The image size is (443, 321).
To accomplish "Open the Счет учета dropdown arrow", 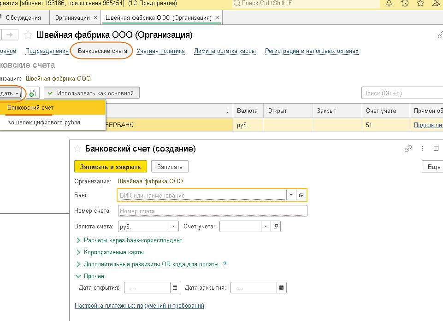I will tap(266, 227).
